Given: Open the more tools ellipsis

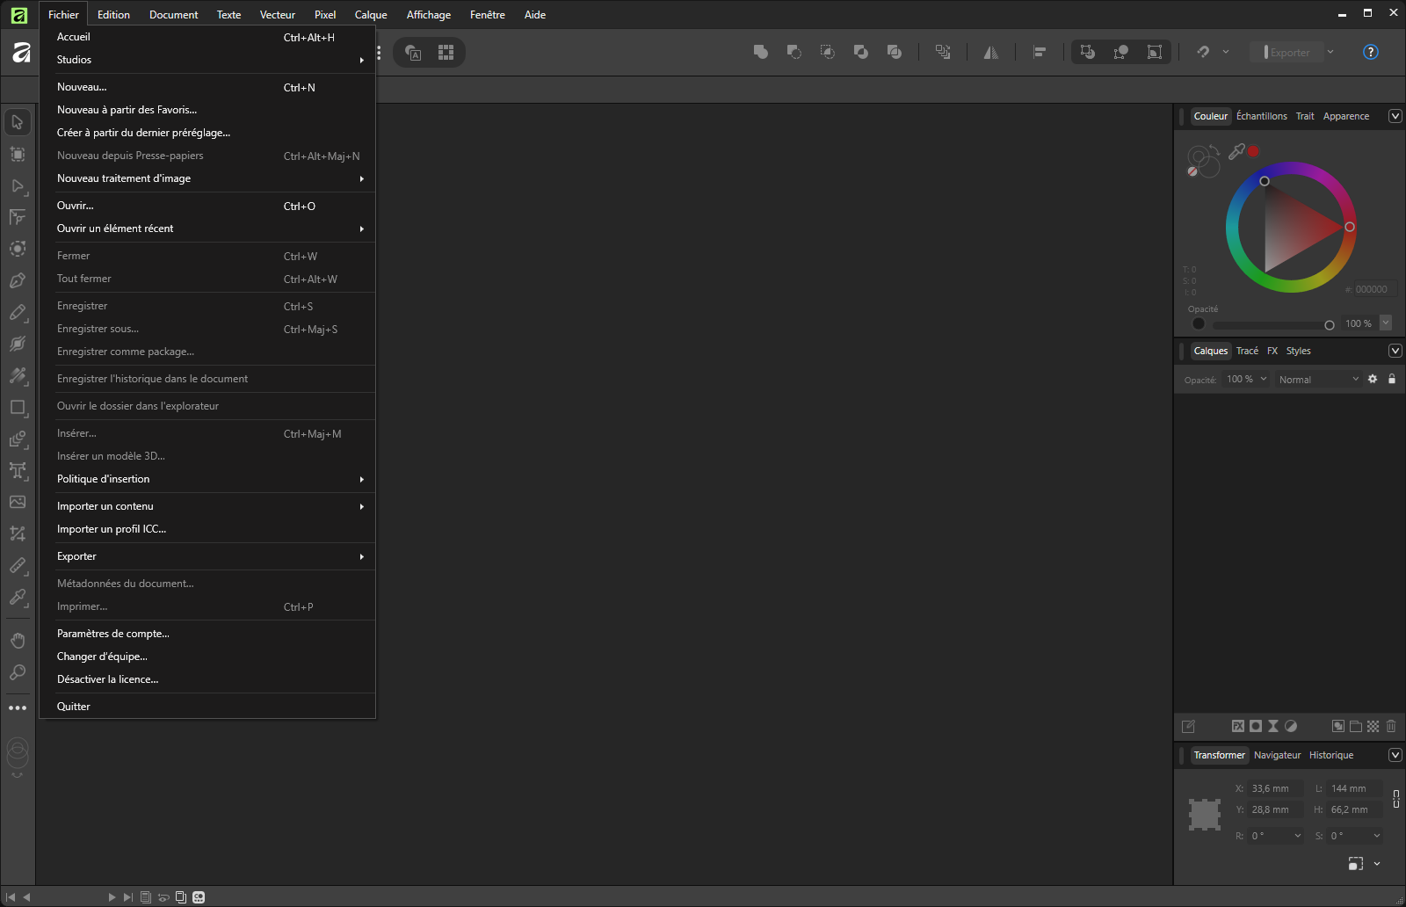Looking at the screenshot, I should (x=18, y=707).
